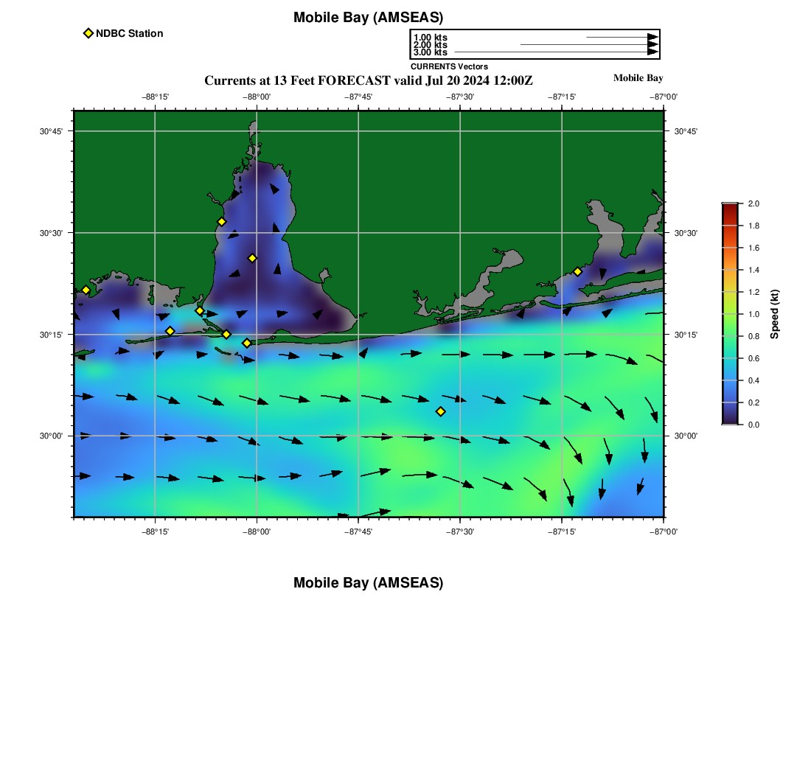
Task: Click the '3.00 kts' legend text
Action: [431, 52]
